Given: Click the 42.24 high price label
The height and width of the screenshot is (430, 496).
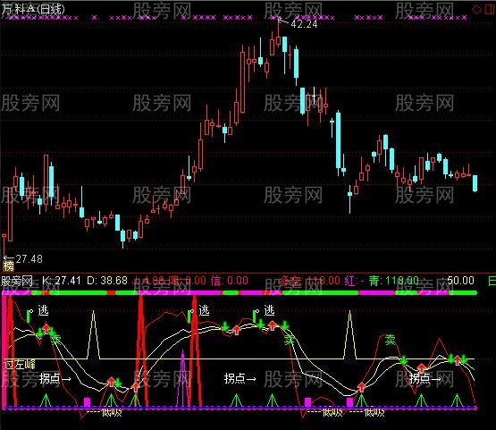Looking at the screenshot, I should click(x=304, y=24).
